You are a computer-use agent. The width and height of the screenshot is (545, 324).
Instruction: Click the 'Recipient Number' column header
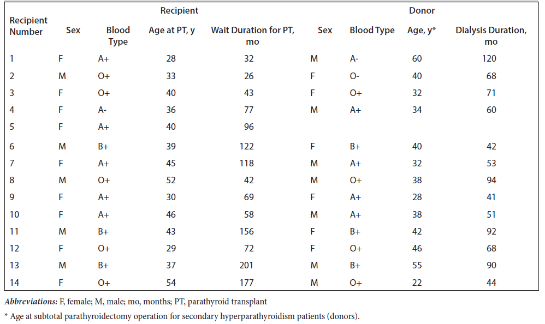click(28, 26)
